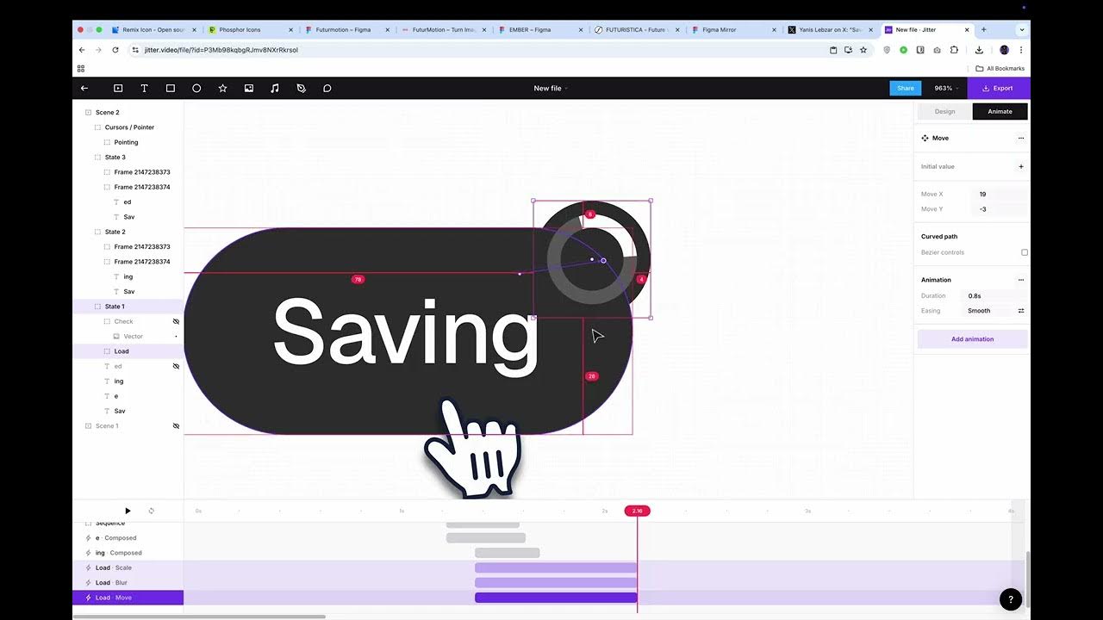Open the Comment tool
The width and height of the screenshot is (1103, 620).
327,88
